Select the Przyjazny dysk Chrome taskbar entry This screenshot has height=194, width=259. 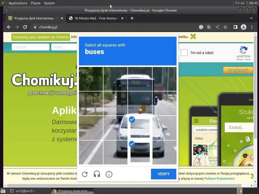pos(72,191)
